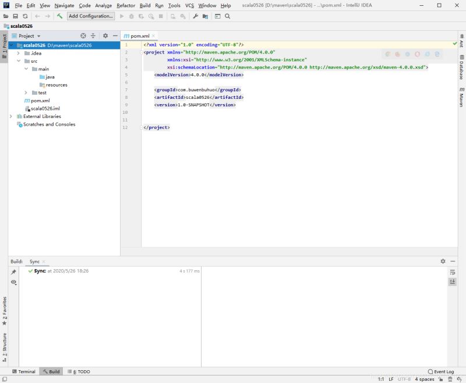Toggle the Maven tool window on right sidebar

(x=461, y=96)
